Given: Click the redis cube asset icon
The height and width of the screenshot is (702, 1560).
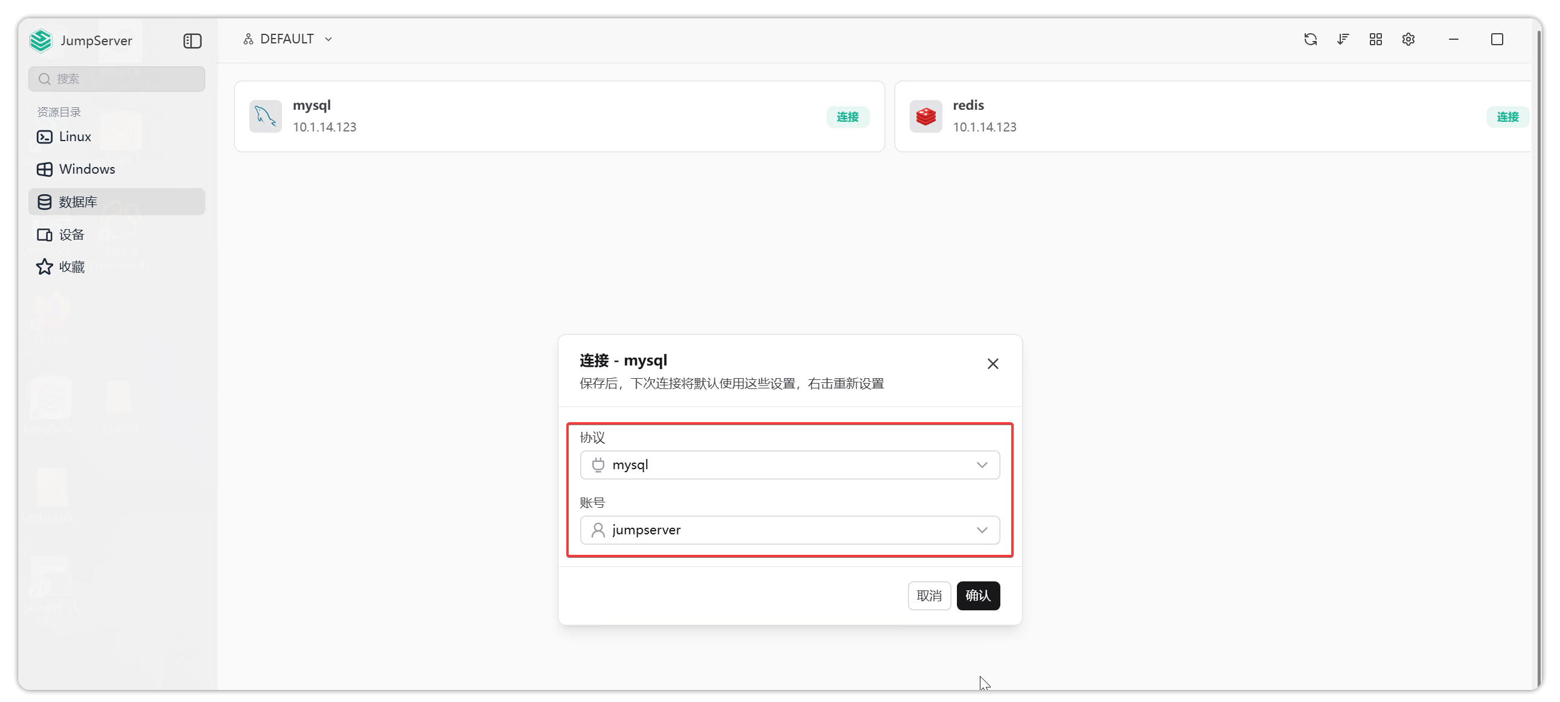Looking at the screenshot, I should click(x=925, y=116).
